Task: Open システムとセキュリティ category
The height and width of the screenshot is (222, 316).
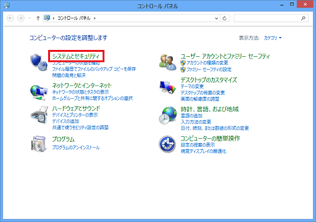Action: click(x=76, y=56)
